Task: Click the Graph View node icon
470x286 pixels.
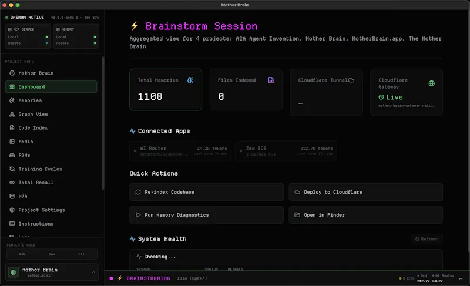Action: coord(12,114)
